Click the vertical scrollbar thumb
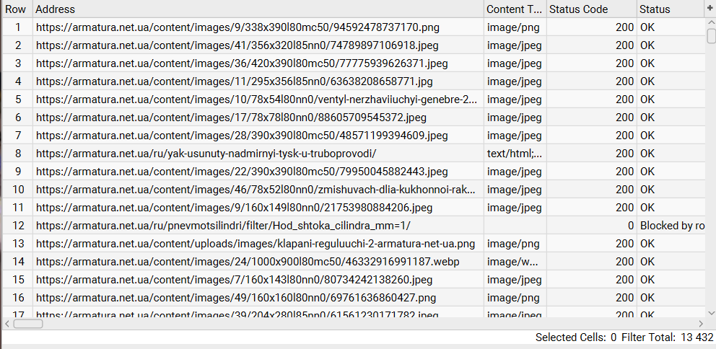This screenshot has width=716, height=349. coord(711,36)
